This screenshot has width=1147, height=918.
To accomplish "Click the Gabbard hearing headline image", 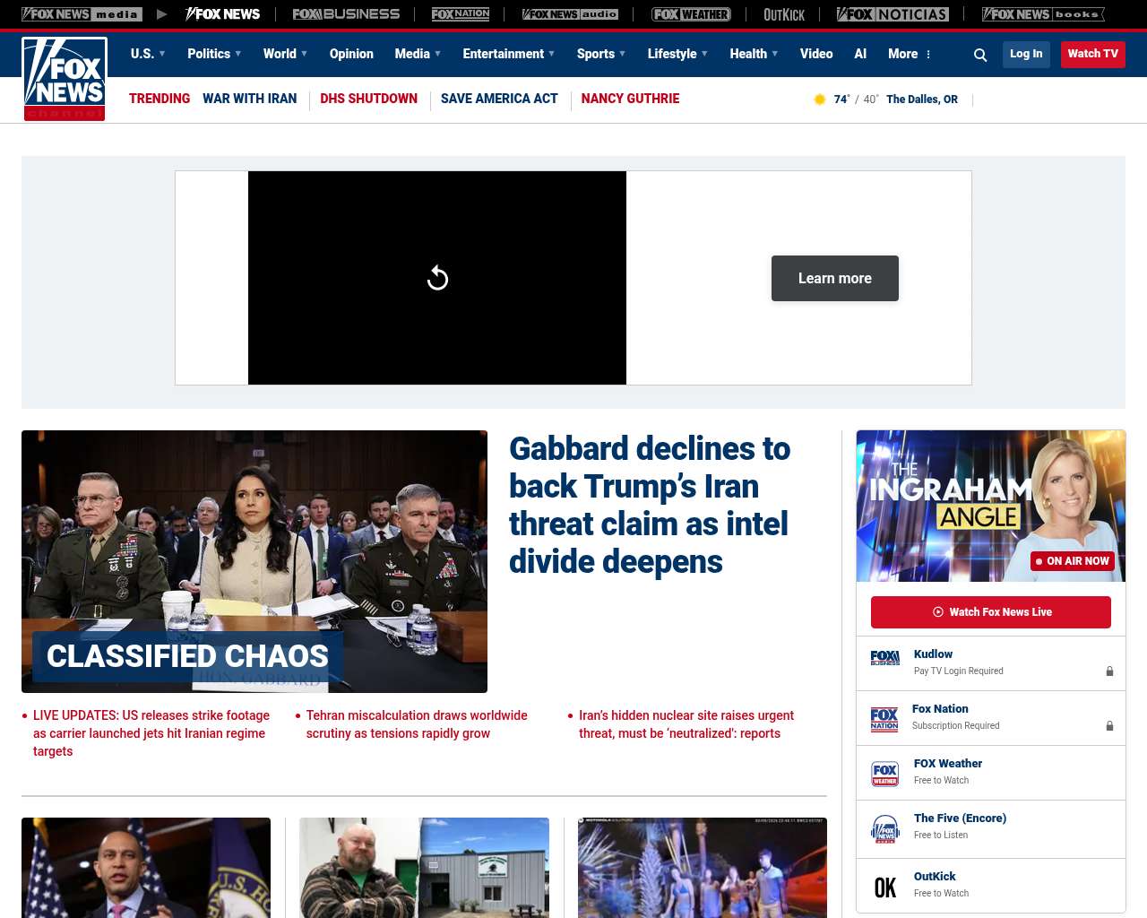I will tap(254, 561).
